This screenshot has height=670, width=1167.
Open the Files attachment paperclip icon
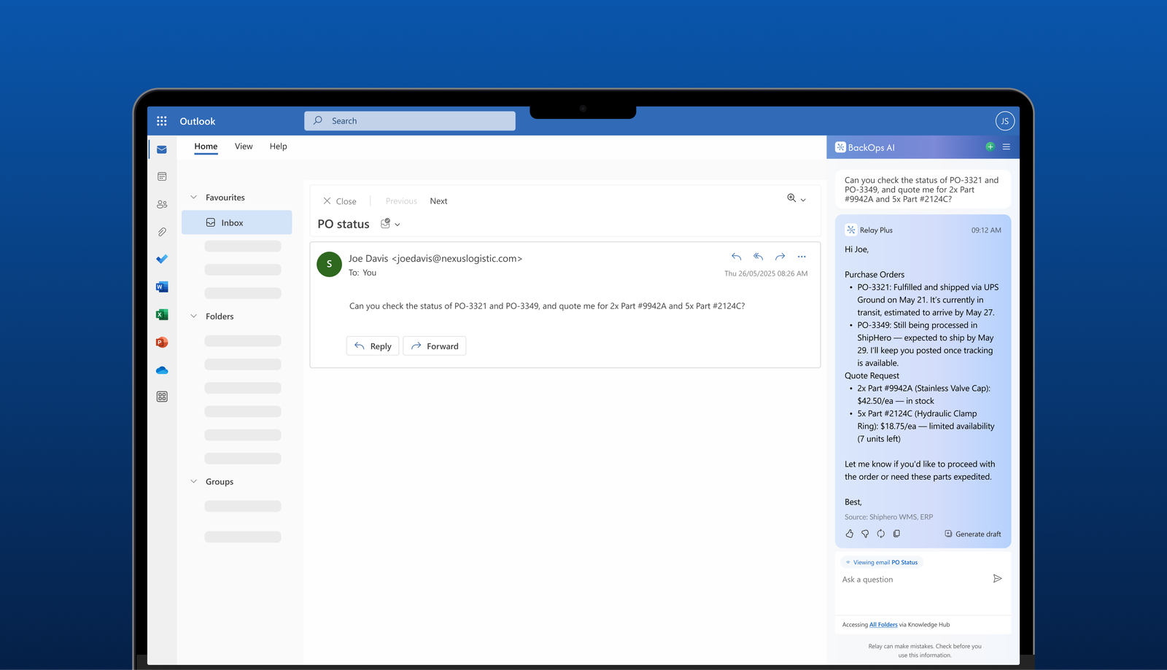click(x=162, y=232)
